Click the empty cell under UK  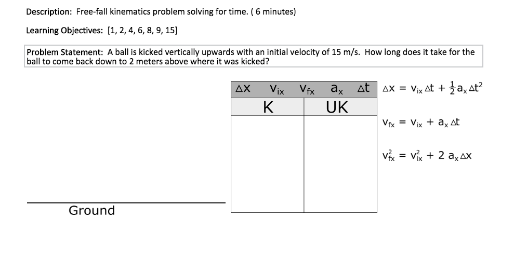coord(340,163)
